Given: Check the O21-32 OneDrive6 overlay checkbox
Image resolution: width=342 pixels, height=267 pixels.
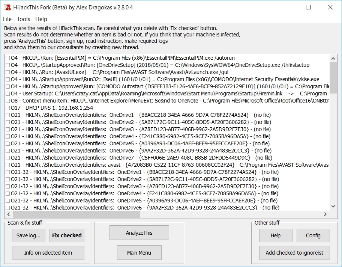Looking at the screenshot, I should [x=7, y=208].
